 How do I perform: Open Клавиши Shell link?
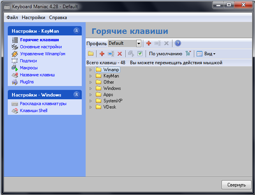coord(33,111)
